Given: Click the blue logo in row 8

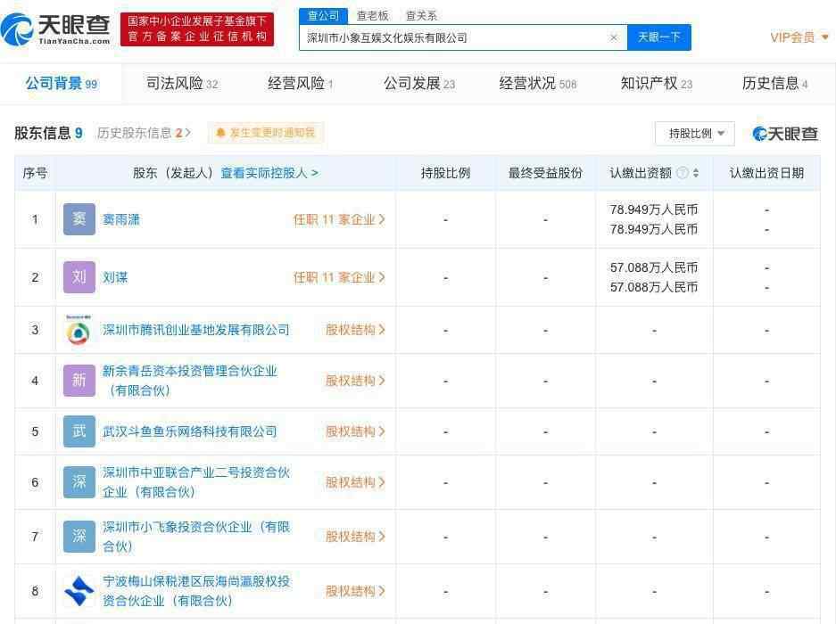Looking at the screenshot, I should click(x=79, y=591).
